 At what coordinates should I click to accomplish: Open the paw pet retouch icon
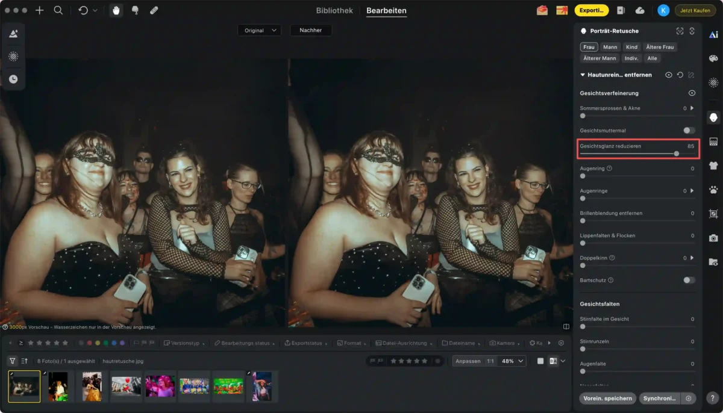pos(713,190)
